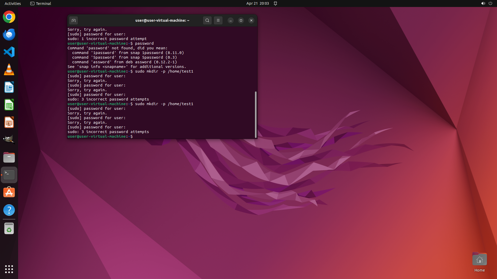497x279 pixels.
Task: Open the terminal hamburger menu
Action: pos(218,20)
